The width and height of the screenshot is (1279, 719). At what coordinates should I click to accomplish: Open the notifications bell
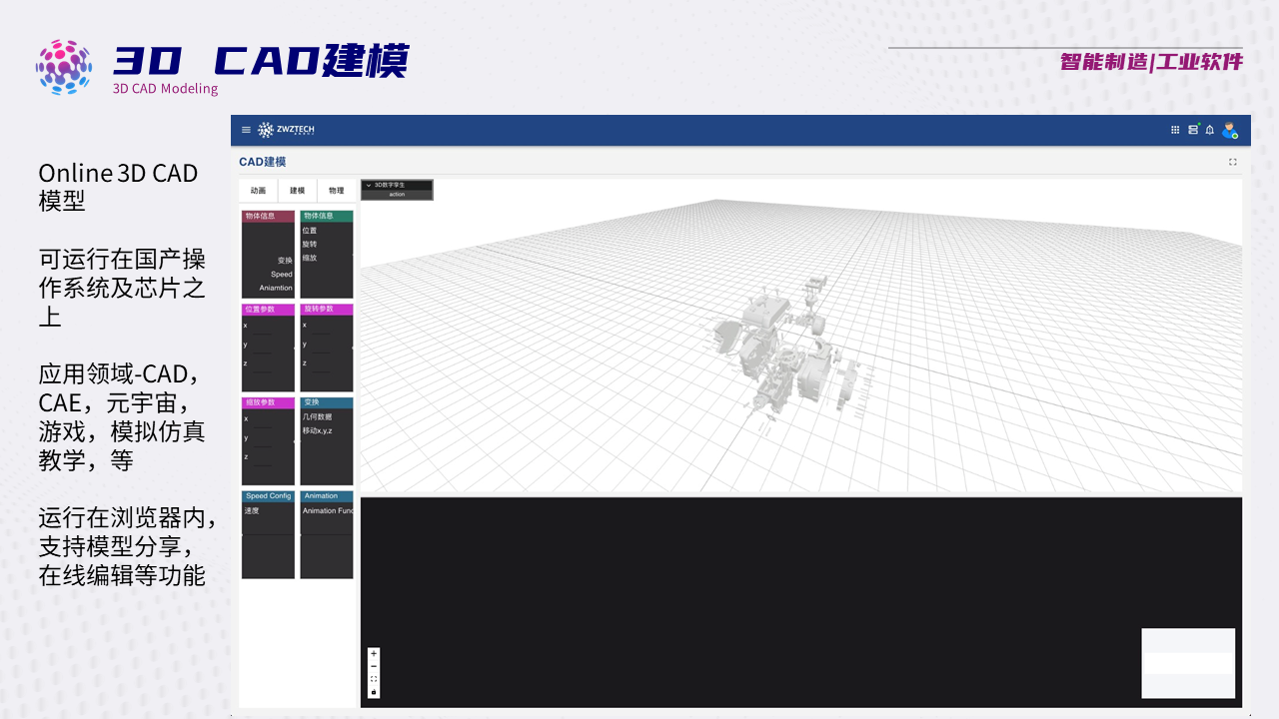click(1210, 130)
